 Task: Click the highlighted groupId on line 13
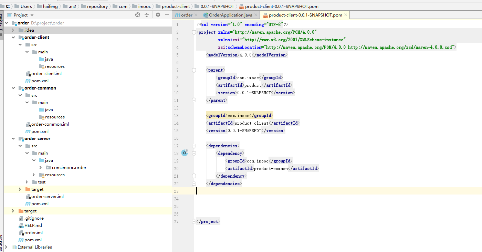pos(240,115)
